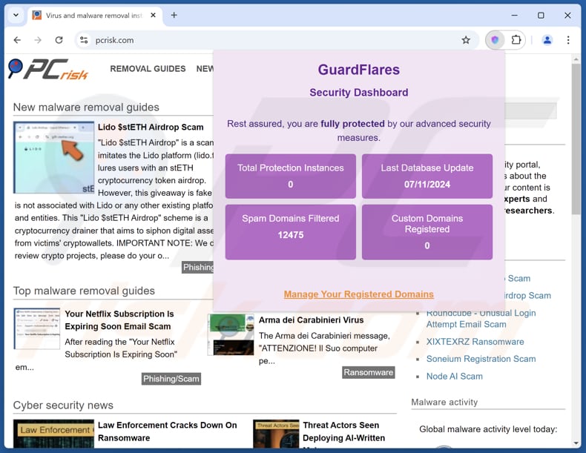586x453 pixels.
Task: Minimize the Chrome window
Action: click(x=515, y=16)
